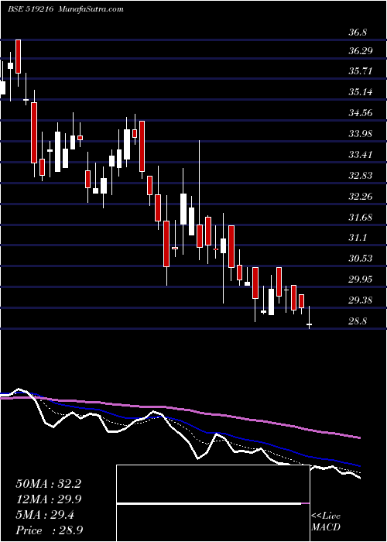This screenshot has height=542, width=387.
Task: Click the pink 50MA line's right end
Action: click(359, 437)
